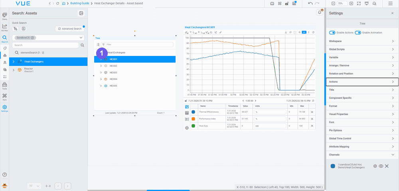399x191 pixels.
Task: Expand the Component Specific section
Action: click(362, 98)
